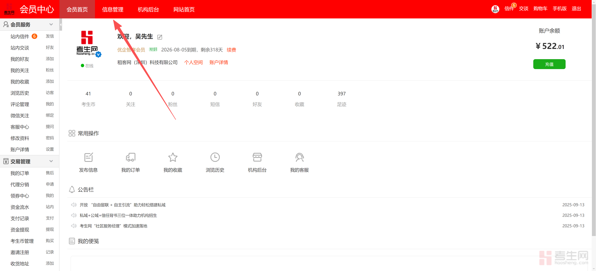The width and height of the screenshot is (596, 271).
Task: Open the 发布信息 publish icon
Action: (88, 157)
